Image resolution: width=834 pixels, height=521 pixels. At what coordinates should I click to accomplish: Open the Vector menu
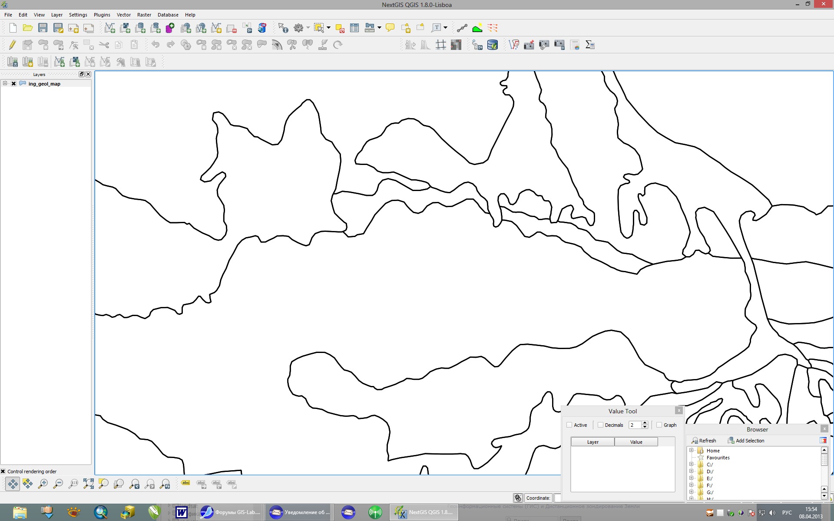[123, 15]
